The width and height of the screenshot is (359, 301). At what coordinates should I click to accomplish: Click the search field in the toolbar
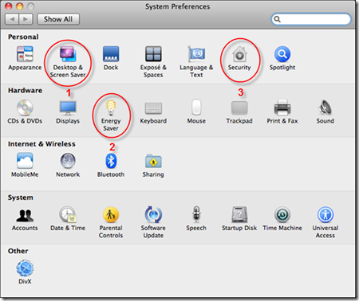pos(311,19)
